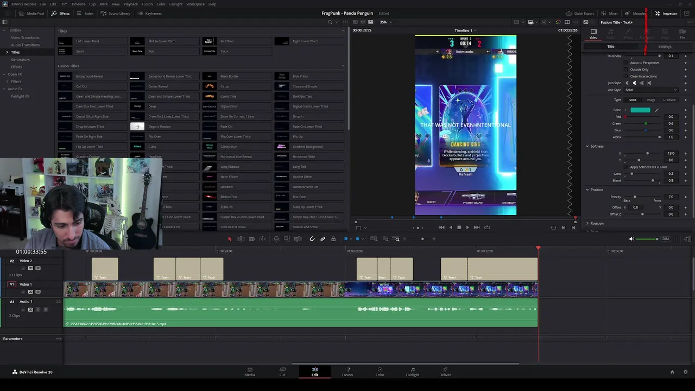Open the Cut page icon

pyautogui.click(x=282, y=371)
